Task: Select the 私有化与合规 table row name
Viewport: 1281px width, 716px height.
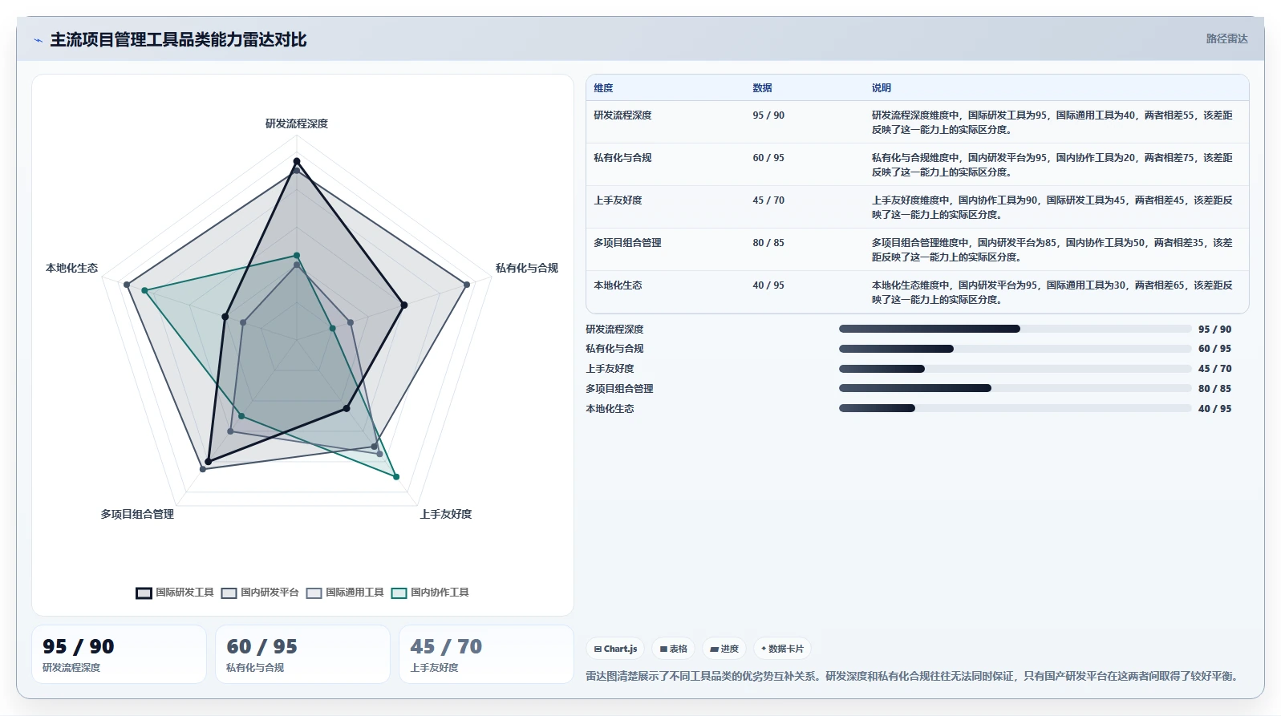Action: (622, 158)
